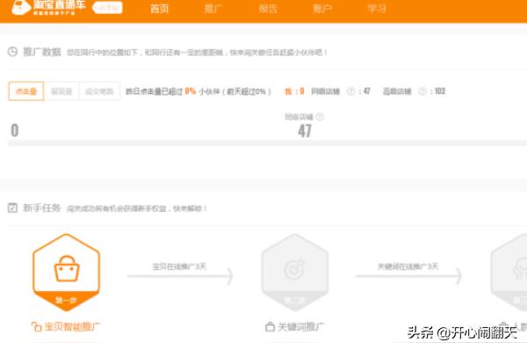Click the locked padlock icon by 关键词推广
Viewport: 527px width, 343px height.
pyautogui.click(x=270, y=326)
